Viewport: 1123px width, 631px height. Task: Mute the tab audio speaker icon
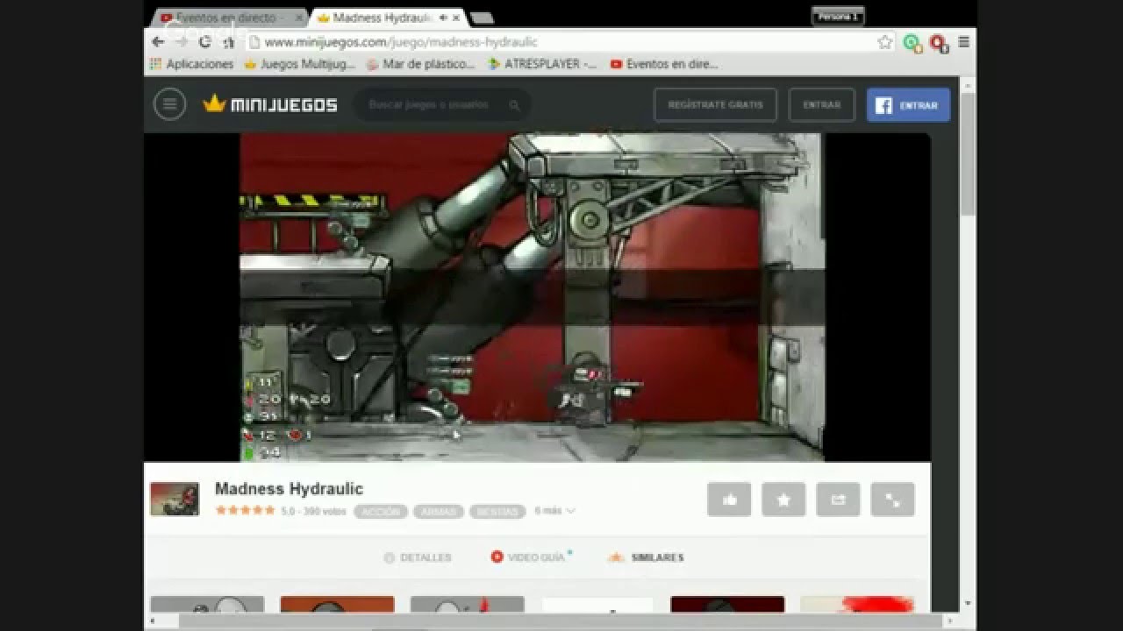(443, 18)
